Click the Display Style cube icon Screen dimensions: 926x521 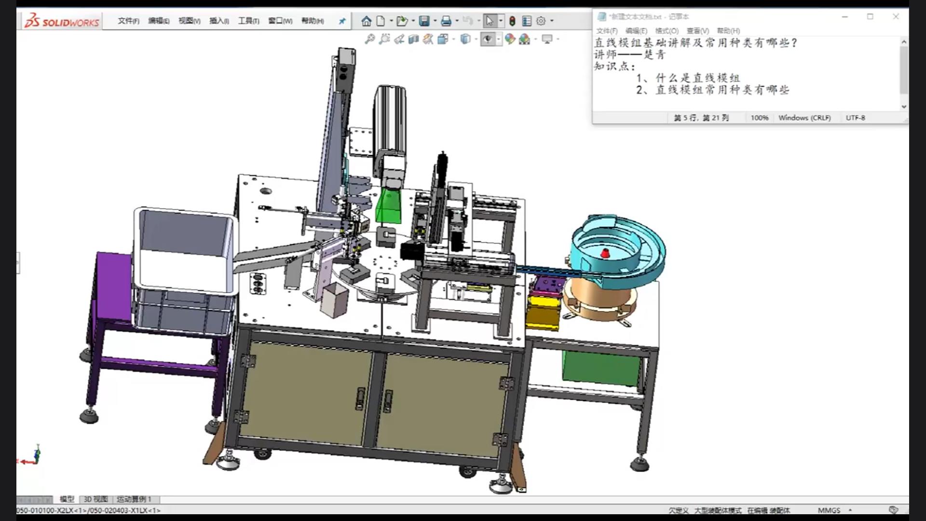[465, 39]
